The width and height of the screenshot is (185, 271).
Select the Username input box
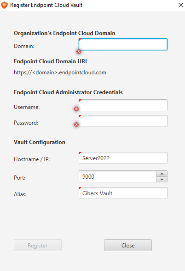(123, 105)
